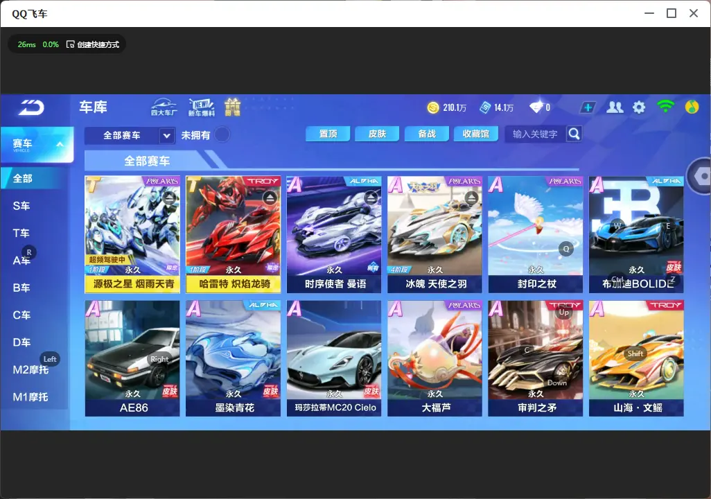Click the 皮肤 badge on AE86 card
Image resolution: width=711 pixels, height=499 pixels.
click(170, 392)
